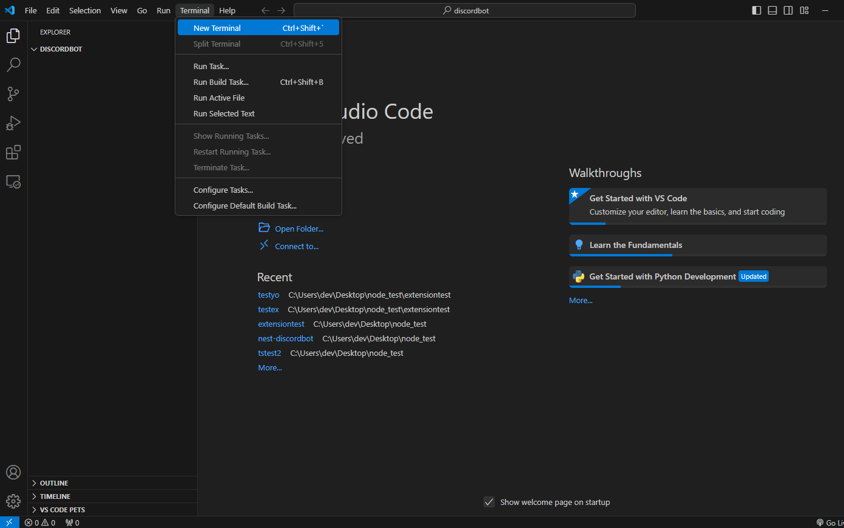Open the Manage gear icon
The image size is (844, 528).
[x=13, y=501]
